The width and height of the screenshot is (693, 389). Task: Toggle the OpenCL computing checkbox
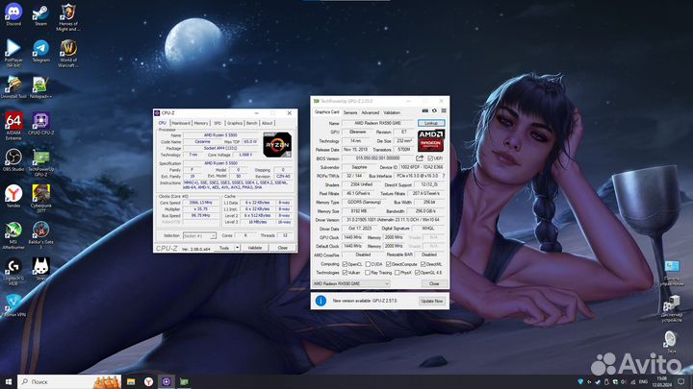pos(346,263)
